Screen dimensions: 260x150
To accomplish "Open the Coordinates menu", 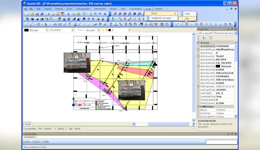I will pyautogui.click(x=136, y=9).
